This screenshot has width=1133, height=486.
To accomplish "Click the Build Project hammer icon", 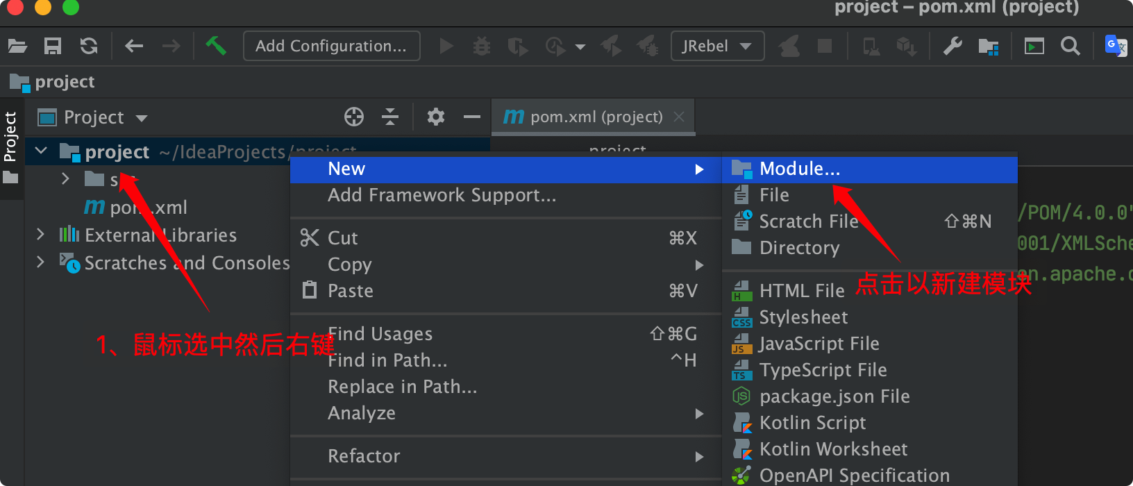I will (x=216, y=46).
